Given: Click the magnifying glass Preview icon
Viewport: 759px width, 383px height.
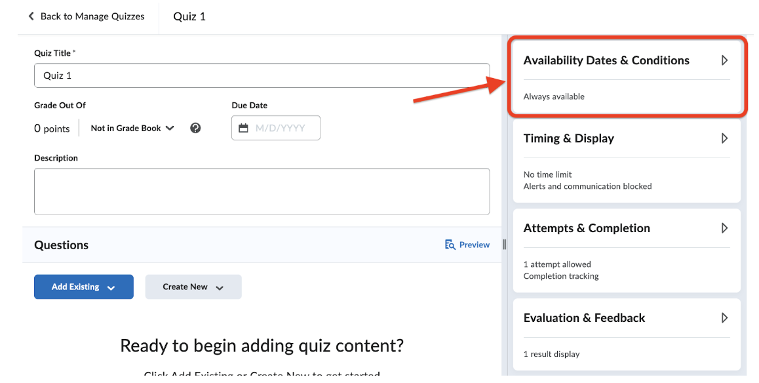Looking at the screenshot, I should tap(449, 245).
